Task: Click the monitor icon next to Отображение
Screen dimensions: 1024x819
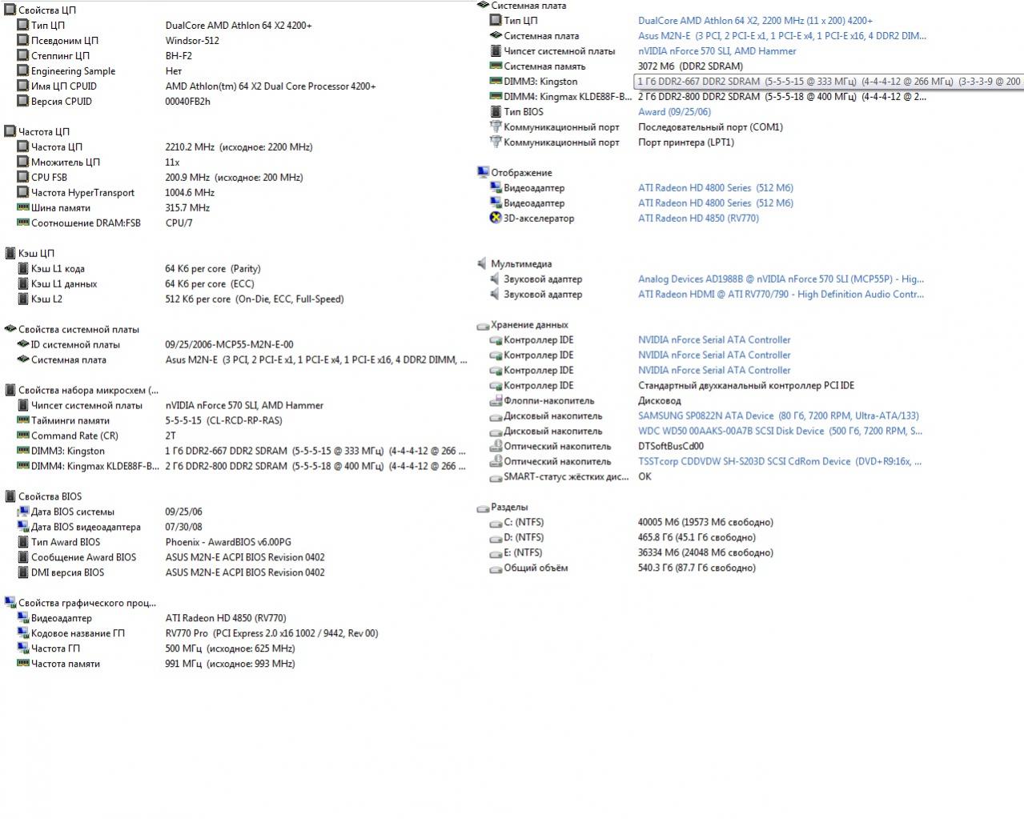Action: pos(482,172)
